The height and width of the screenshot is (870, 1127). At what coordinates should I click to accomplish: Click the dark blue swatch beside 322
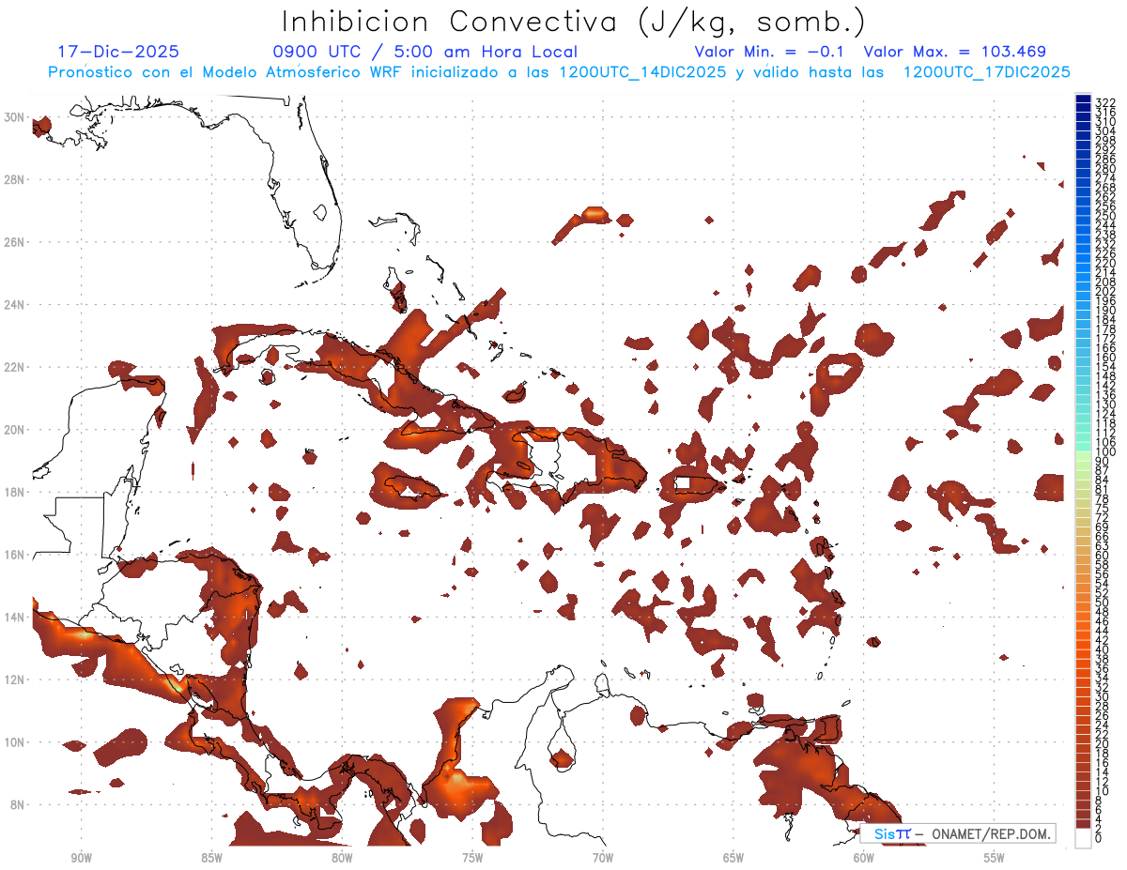pyautogui.click(x=1083, y=100)
